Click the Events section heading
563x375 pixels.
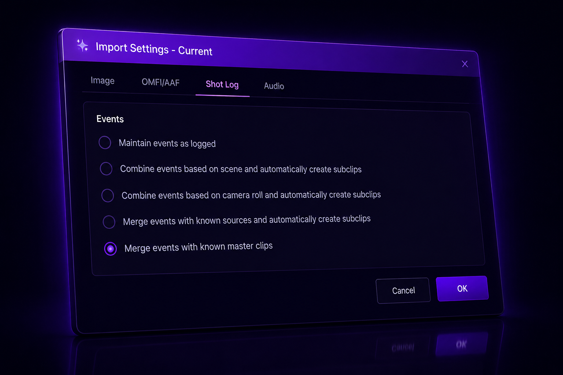[110, 119]
